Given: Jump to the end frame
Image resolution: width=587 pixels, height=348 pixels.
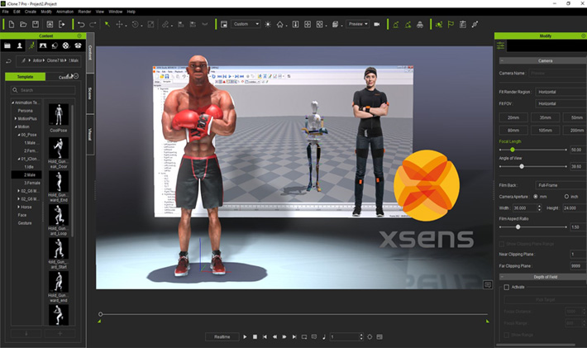Looking at the screenshot, I should [294, 336].
